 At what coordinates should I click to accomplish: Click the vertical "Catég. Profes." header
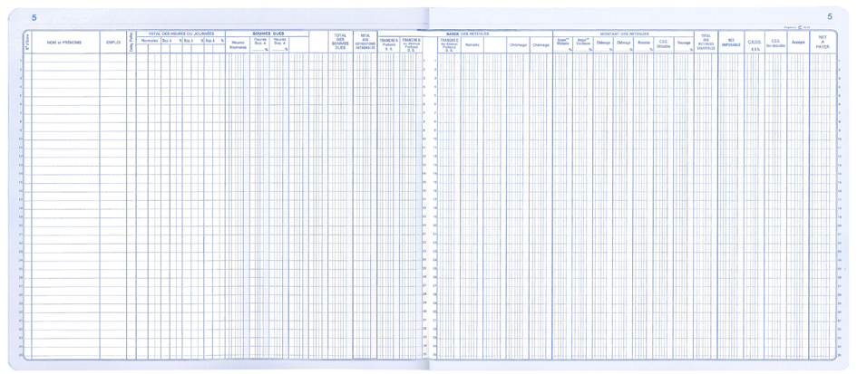point(131,42)
